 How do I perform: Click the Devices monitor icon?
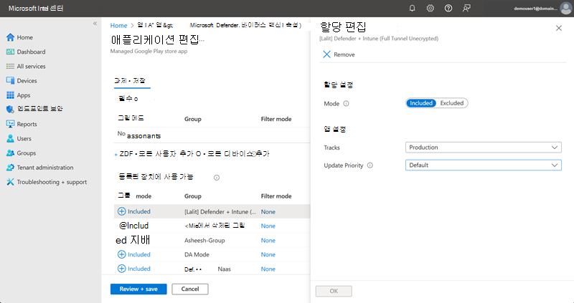tap(10, 81)
